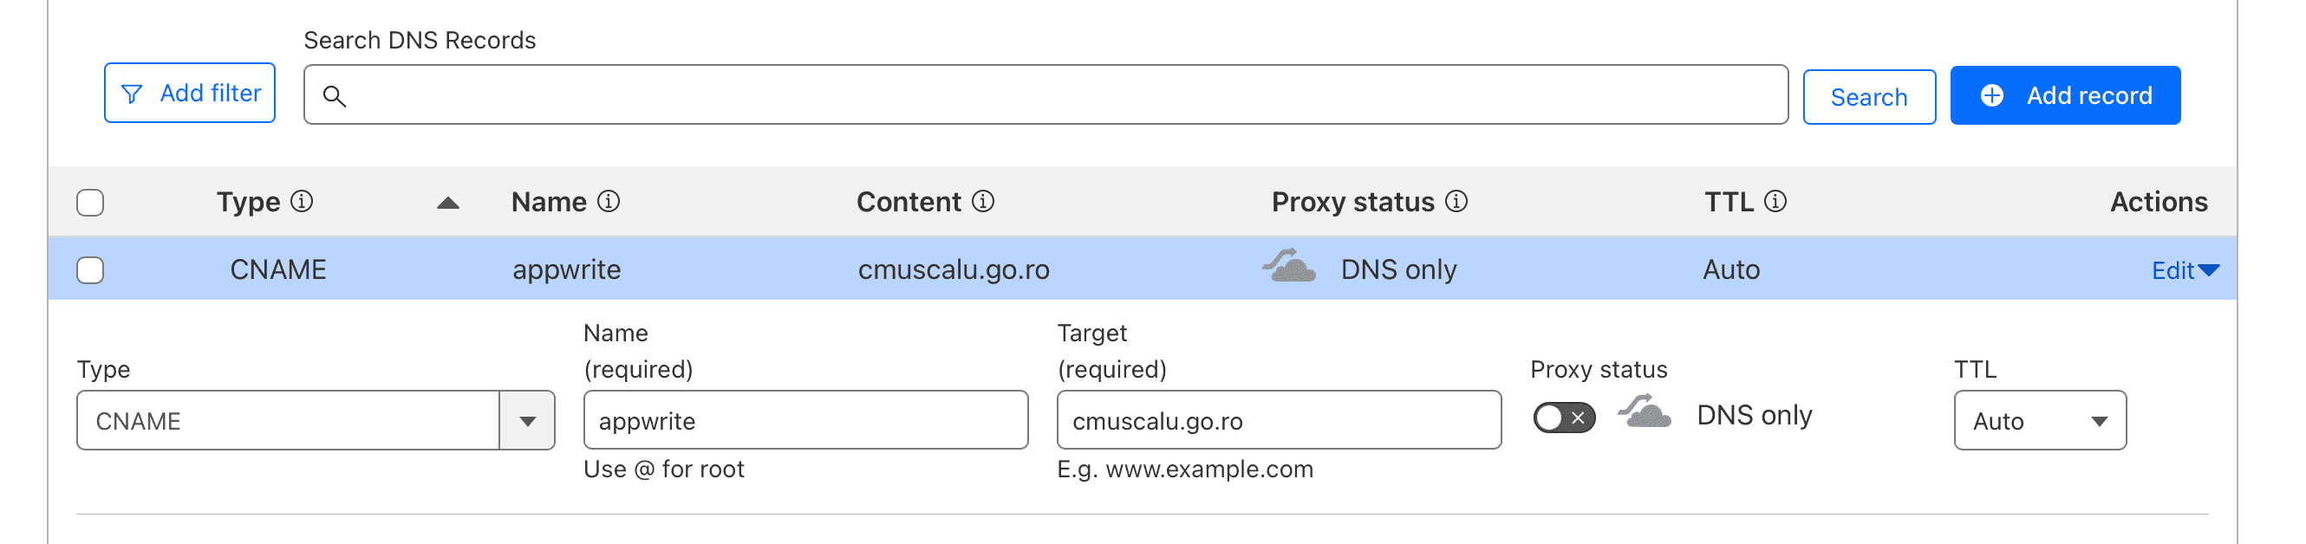Click the Name field containing appwrite

[805, 420]
